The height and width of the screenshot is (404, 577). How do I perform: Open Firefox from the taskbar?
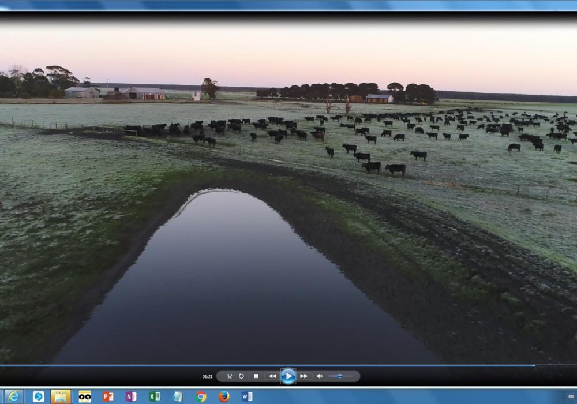(224, 396)
